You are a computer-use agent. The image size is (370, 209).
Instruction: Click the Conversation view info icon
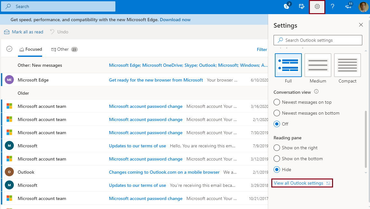coord(316,92)
